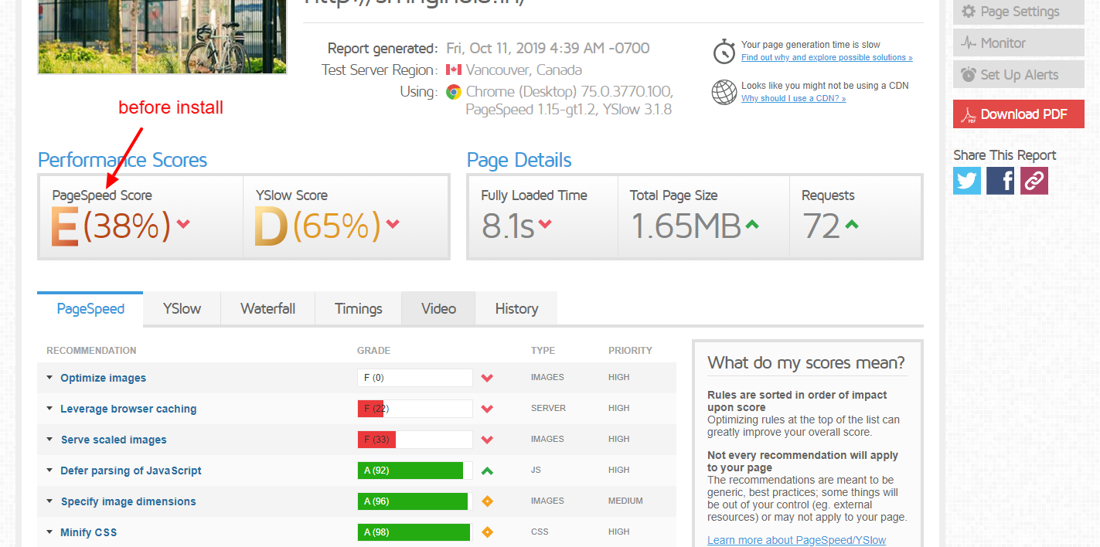Image resolution: width=1100 pixels, height=547 pixels.
Task: Click the Fully Loaded Time trend arrow
Action: click(545, 225)
